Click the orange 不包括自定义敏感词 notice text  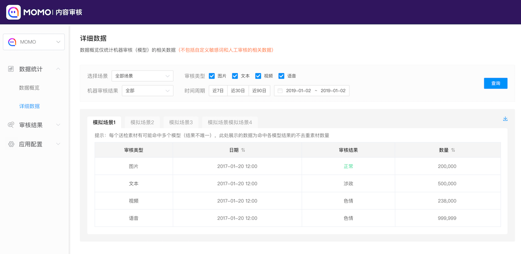pyautogui.click(x=226, y=50)
